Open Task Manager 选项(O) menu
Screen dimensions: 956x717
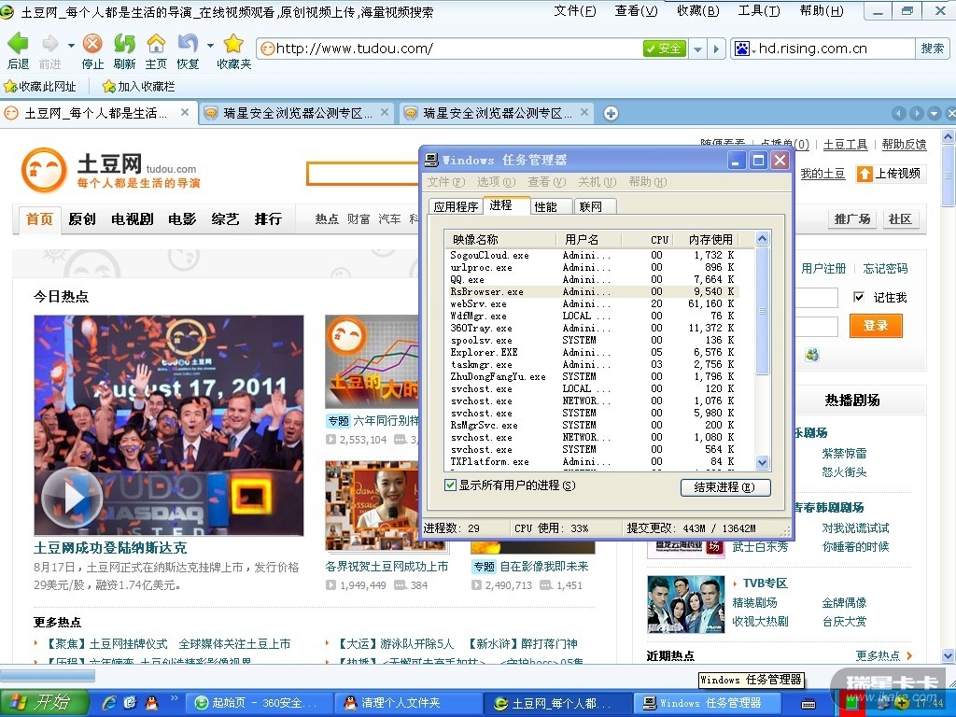click(x=497, y=182)
